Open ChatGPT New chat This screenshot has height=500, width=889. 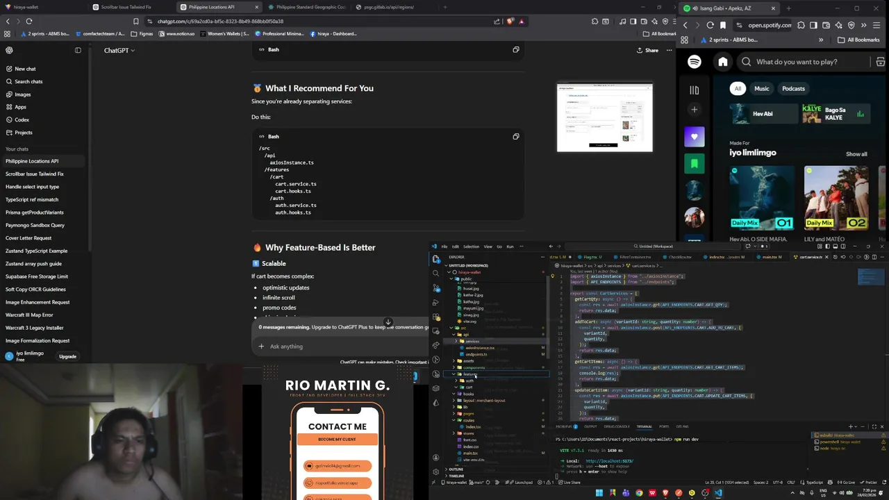25,69
